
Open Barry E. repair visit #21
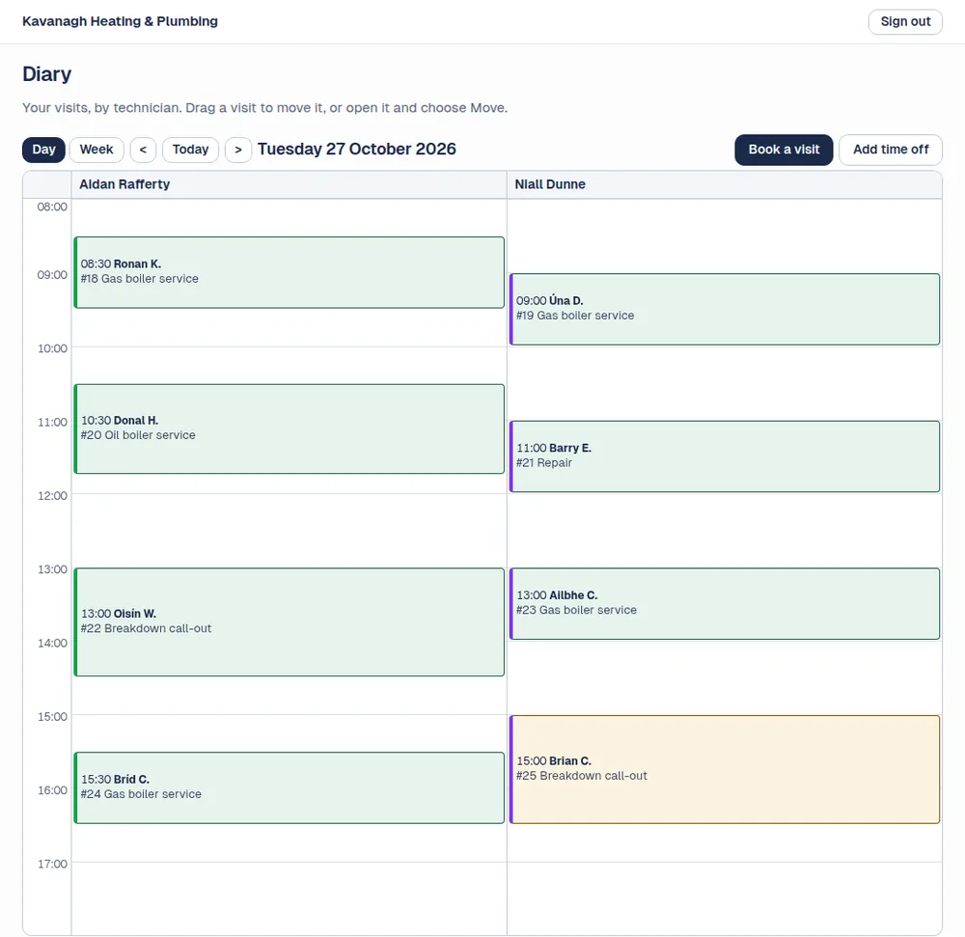[x=725, y=456]
